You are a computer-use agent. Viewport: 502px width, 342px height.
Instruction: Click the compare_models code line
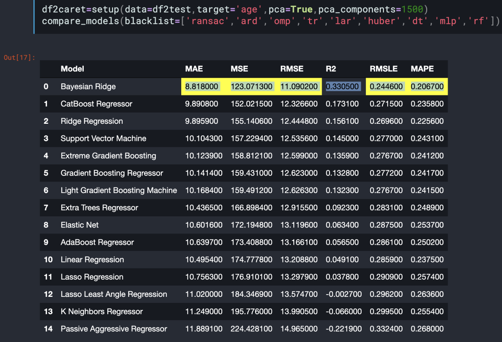tap(271, 21)
